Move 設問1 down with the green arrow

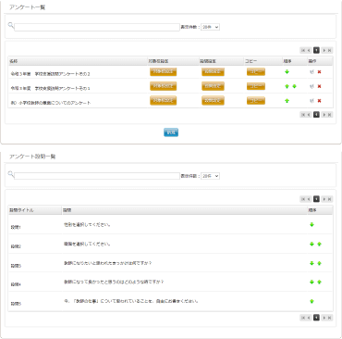[311, 225]
